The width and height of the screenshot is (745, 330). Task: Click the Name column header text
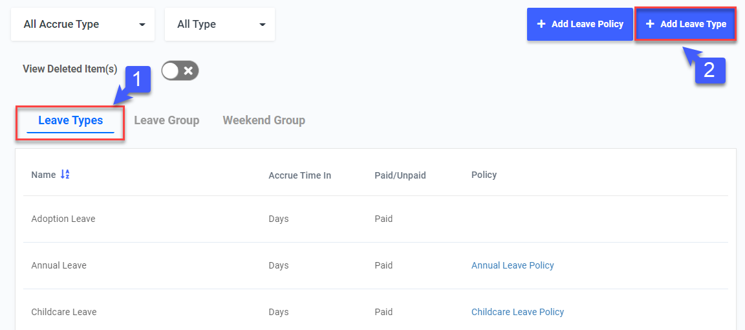click(x=43, y=175)
